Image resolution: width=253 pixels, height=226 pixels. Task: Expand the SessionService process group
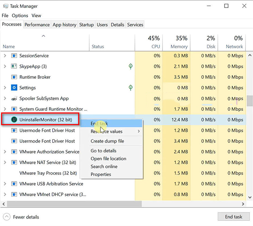coord(5,56)
